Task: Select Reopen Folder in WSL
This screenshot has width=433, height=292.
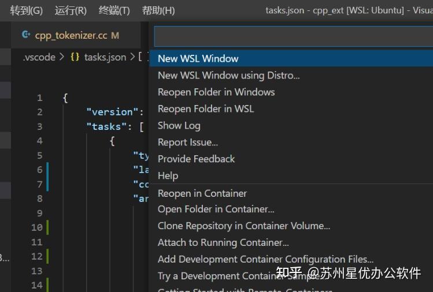Action: click(206, 108)
